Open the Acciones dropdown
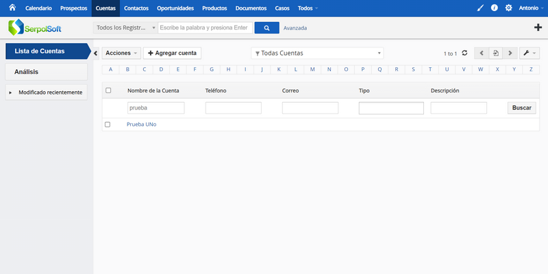Image resolution: width=548 pixels, height=274 pixels. tap(121, 53)
